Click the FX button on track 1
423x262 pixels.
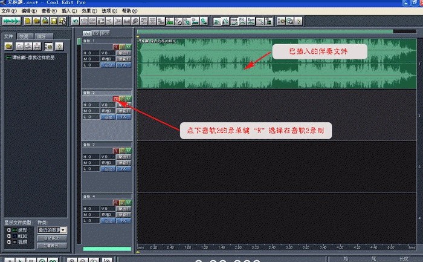pyautogui.click(x=123, y=65)
